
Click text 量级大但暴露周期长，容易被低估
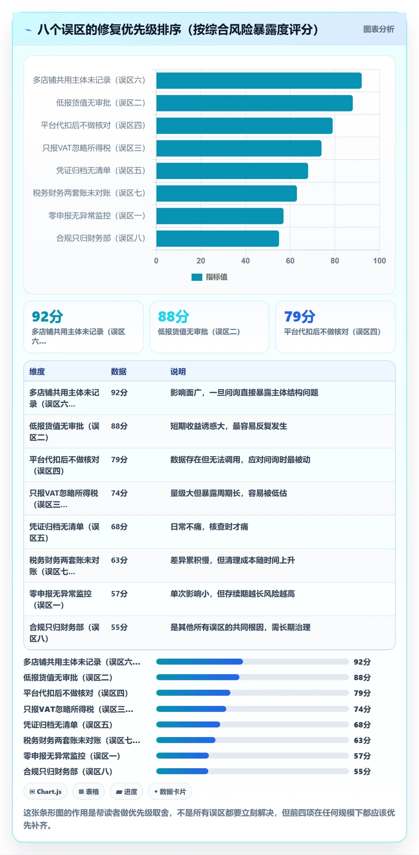coord(229,493)
